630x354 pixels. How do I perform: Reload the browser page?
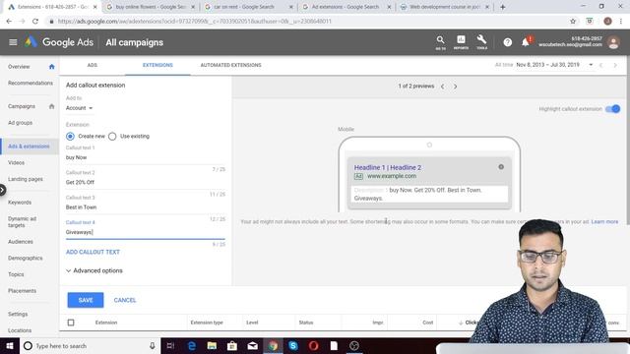pos(35,22)
